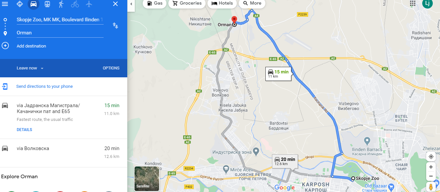Edit the Orman destination field
The width and height of the screenshot is (440, 192).
click(60, 33)
